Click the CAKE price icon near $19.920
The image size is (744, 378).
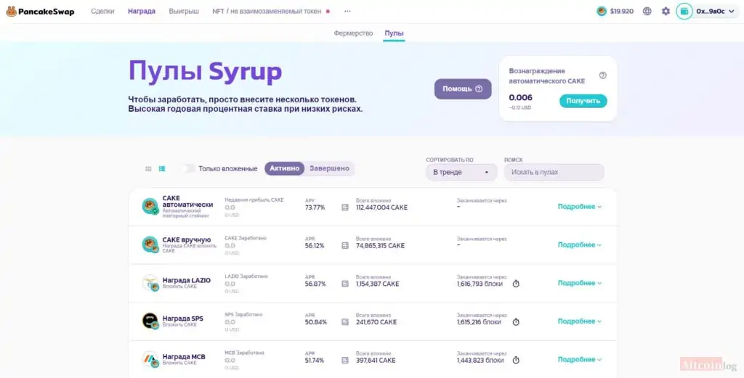tap(602, 11)
